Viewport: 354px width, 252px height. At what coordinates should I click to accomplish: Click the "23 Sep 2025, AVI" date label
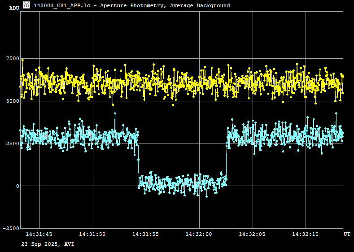(x=48, y=244)
